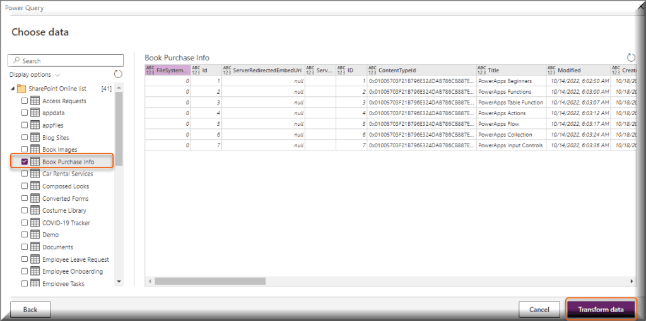Click the 10/14/2022, 6:03:12 AM cell
Screen dimensions: 646x321
[578, 113]
